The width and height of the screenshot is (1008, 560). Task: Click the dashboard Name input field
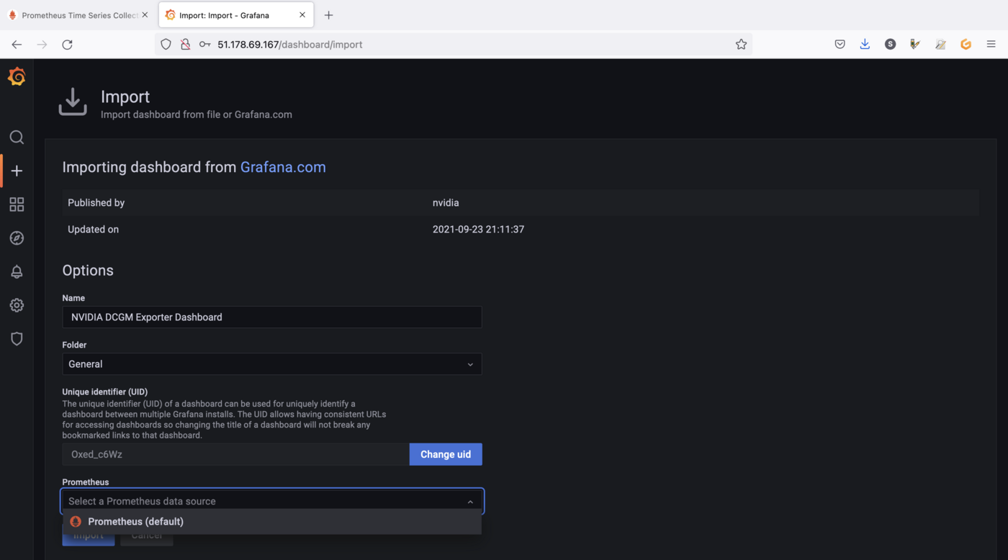click(272, 317)
